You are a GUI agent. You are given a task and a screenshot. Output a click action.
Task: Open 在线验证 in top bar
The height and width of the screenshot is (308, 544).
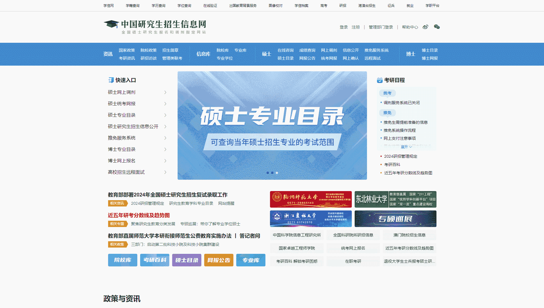[x=210, y=6]
